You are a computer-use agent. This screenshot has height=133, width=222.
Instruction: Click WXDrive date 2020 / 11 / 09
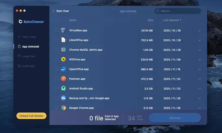click(x=172, y=60)
